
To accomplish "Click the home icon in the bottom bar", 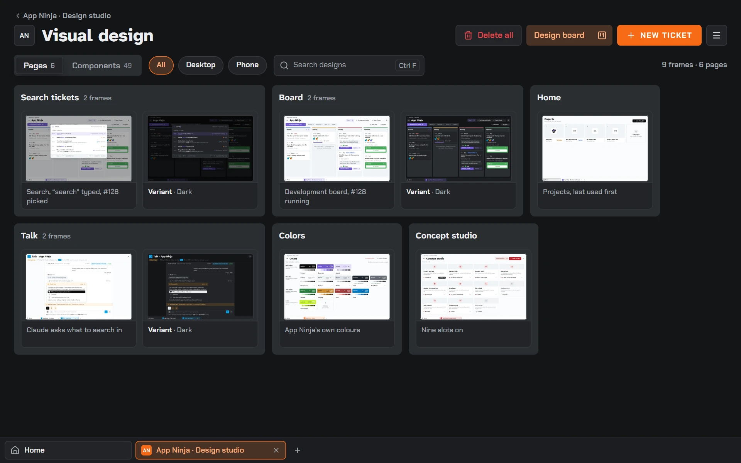I will pyautogui.click(x=15, y=450).
